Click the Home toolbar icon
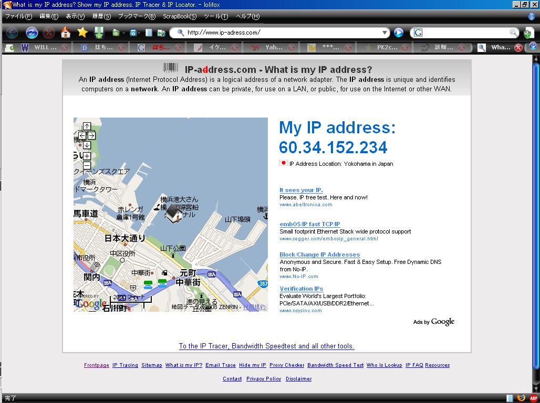 pyautogui.click(x=65, y=33)
